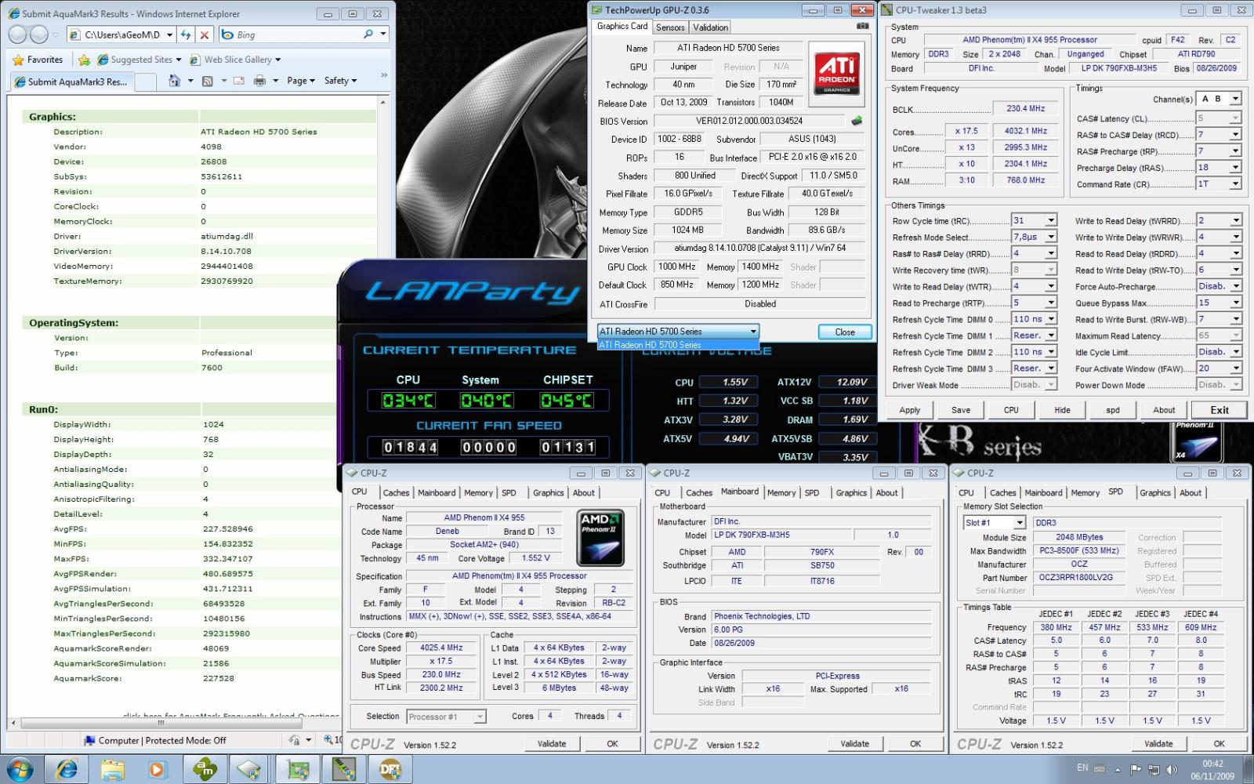Image resolution: width=1254 pixels, height=784 pixels.
Task: Open the Web Slice Gallery dropdown
Action: (x=277, y=60)
